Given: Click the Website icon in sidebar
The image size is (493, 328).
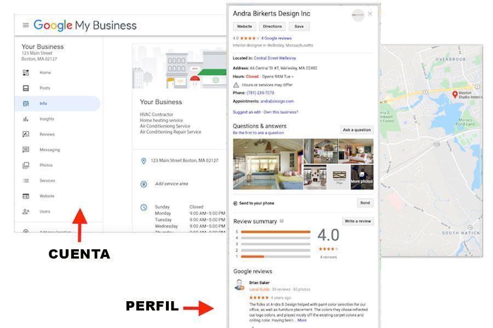Looking at the screenshot, I should click(26, 196).
